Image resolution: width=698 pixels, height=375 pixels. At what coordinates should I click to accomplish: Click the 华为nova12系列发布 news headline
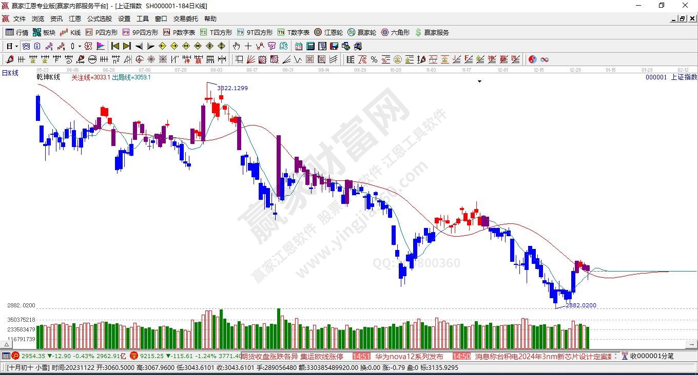point(409,356)
